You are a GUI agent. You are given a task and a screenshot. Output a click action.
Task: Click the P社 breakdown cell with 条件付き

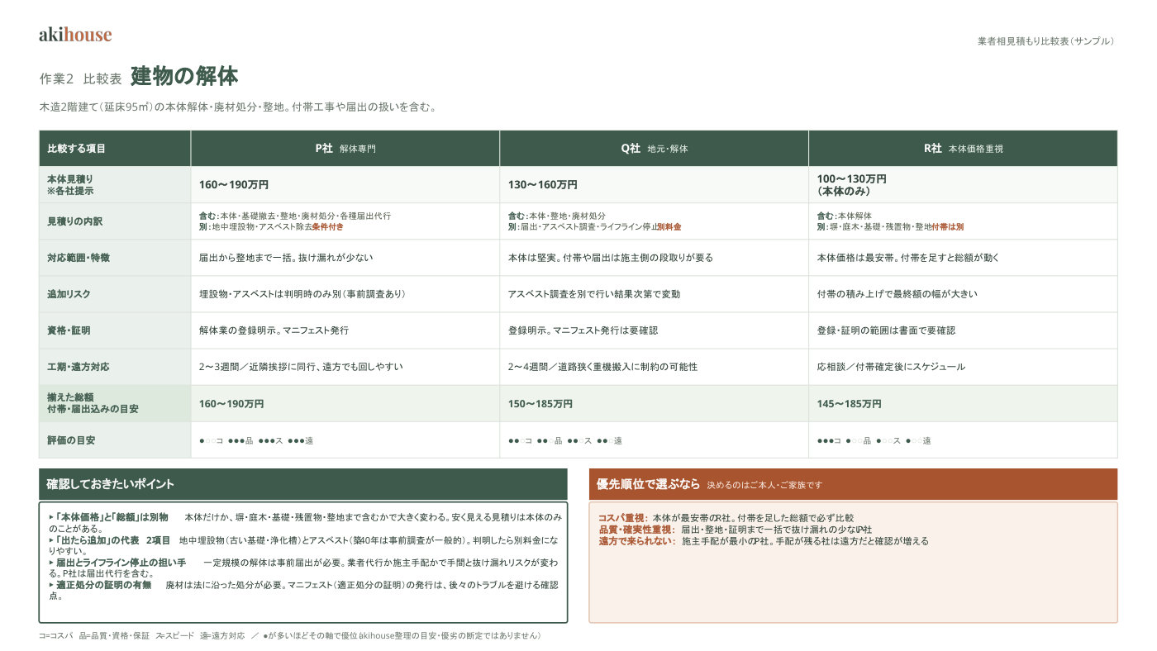point(345,221)
